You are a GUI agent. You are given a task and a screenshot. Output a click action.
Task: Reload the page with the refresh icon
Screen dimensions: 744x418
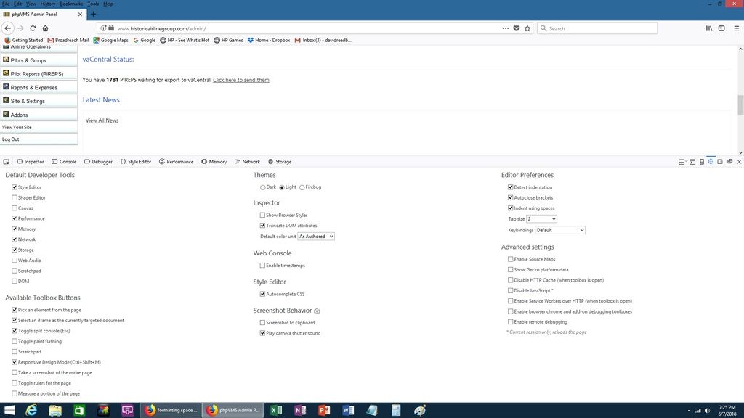[x=33, y=28]
